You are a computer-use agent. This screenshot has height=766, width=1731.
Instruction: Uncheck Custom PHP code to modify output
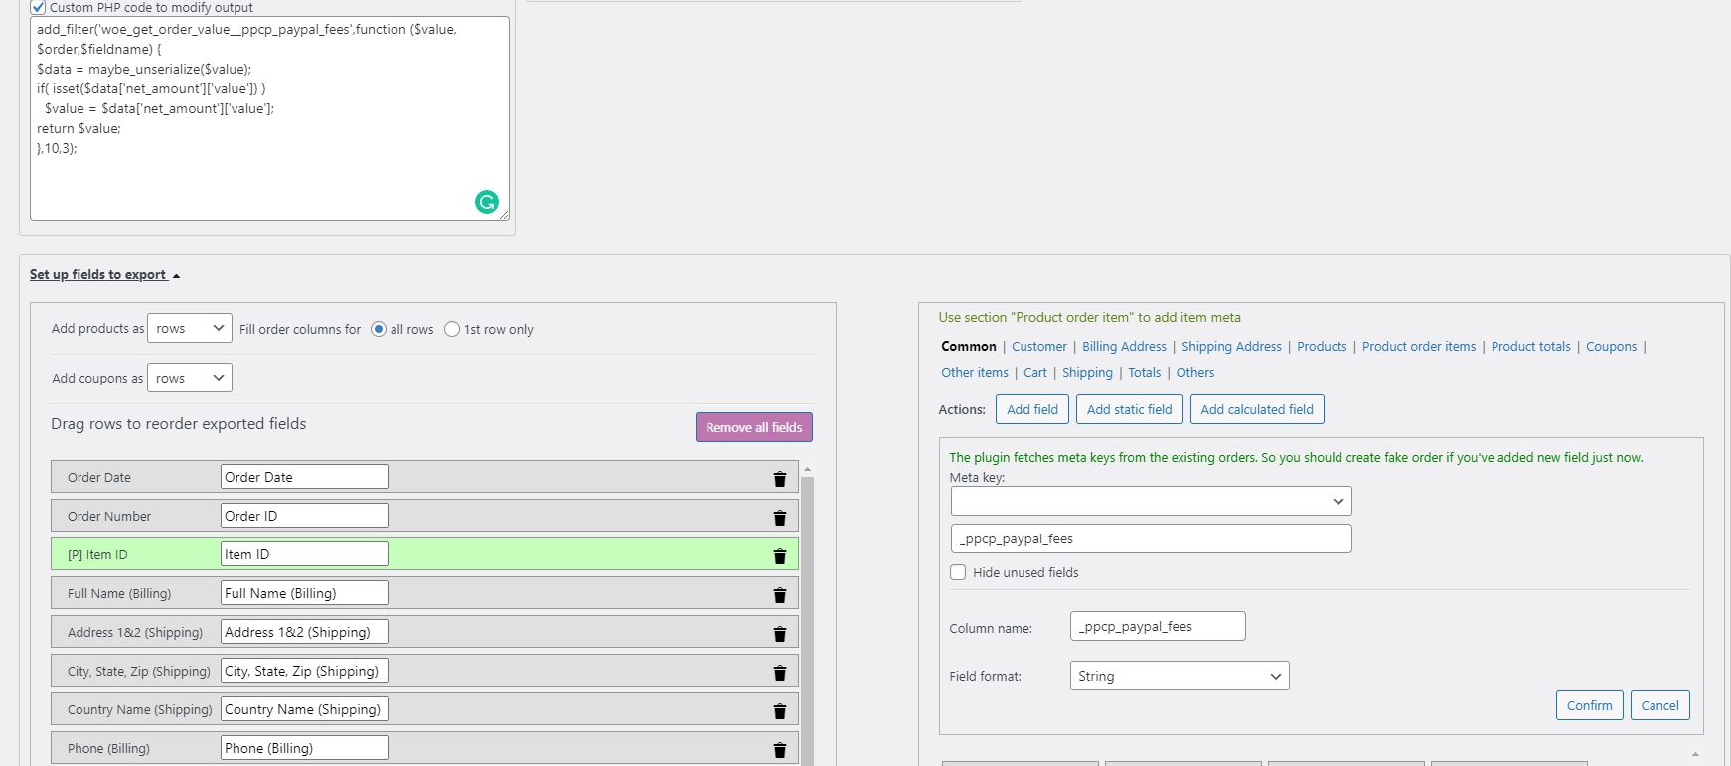click(x=39, y=7)
